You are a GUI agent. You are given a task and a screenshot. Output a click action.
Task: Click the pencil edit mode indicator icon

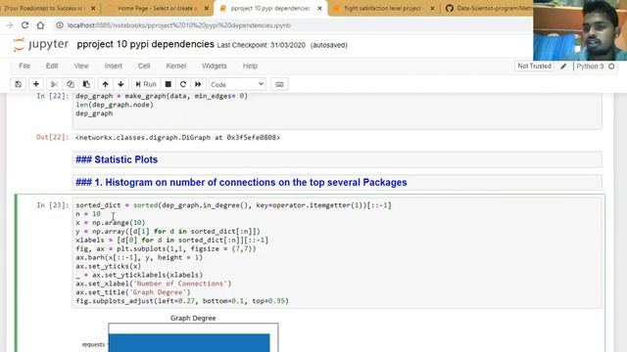(x=563, y=66)
